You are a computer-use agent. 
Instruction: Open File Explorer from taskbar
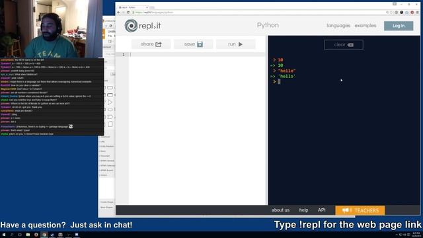point(28,235)
